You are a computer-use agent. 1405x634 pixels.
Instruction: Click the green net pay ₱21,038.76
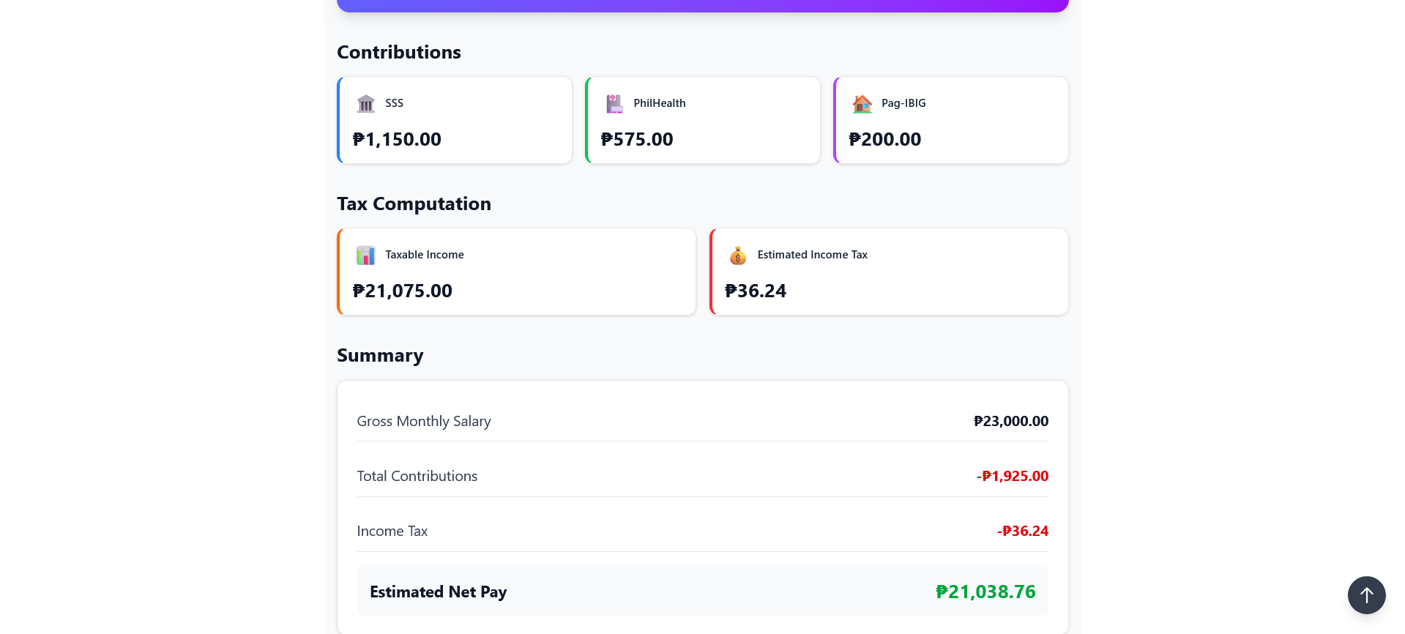[x=985, y=592]
